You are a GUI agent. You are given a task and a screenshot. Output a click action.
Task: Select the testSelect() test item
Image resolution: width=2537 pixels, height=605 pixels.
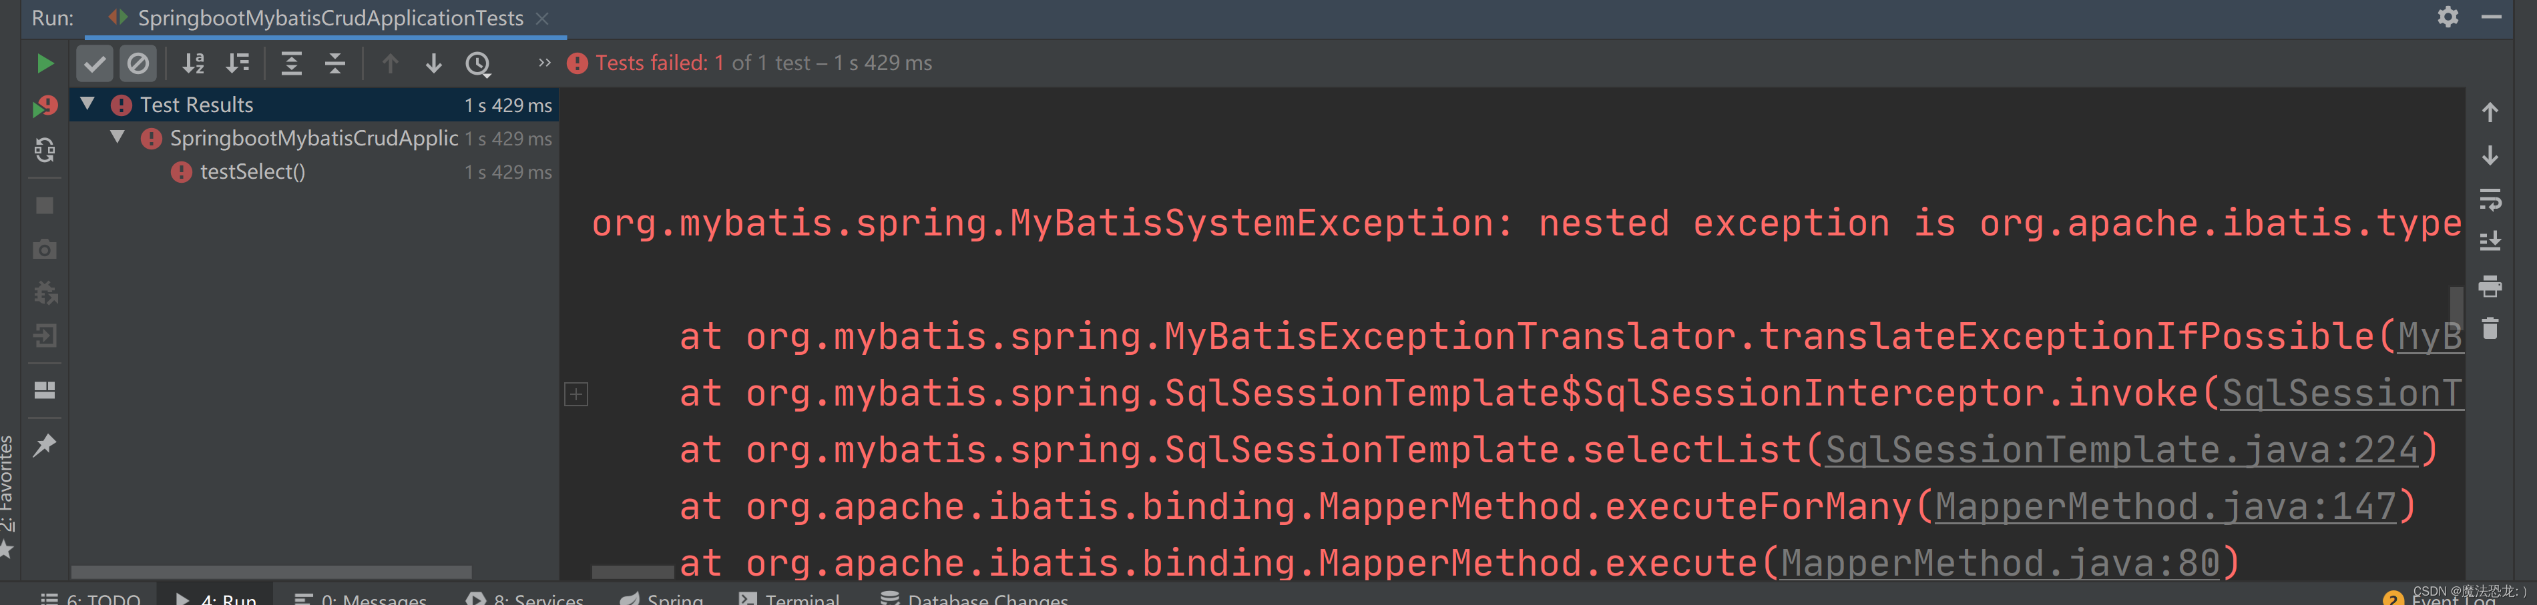252,172
